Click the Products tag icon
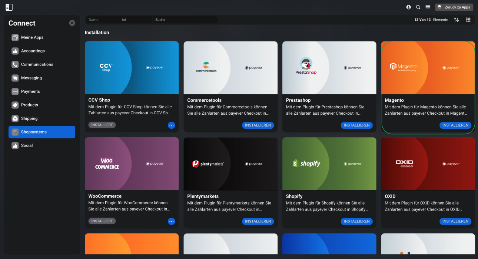Image resolution: width=478 pixels, height=259 pixels. (15, 105)
